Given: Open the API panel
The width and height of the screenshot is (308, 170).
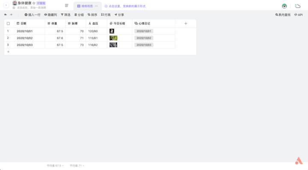Looking at the screenshot, I should tap(299, 15).
